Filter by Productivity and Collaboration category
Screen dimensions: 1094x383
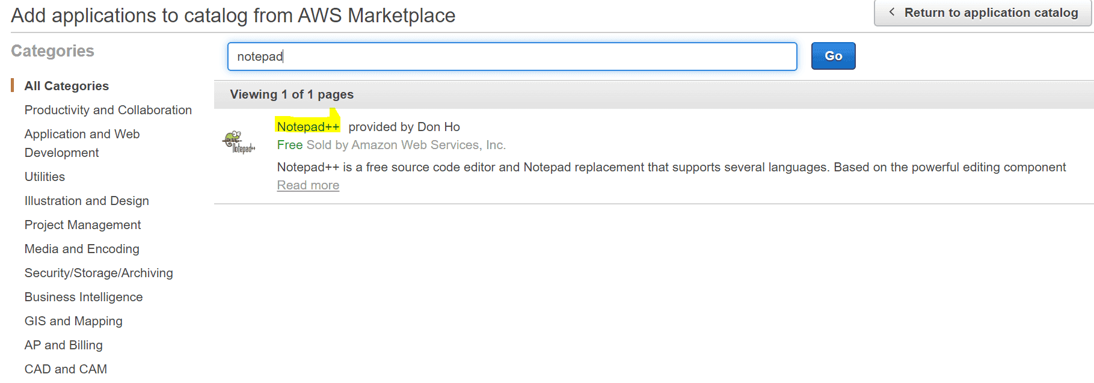108,110
